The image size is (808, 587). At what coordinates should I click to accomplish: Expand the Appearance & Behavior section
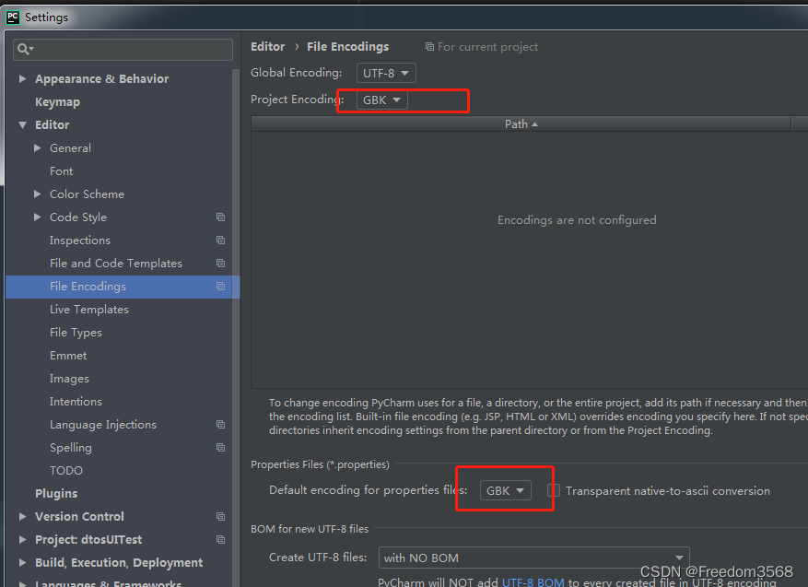(x=22, y=78)
